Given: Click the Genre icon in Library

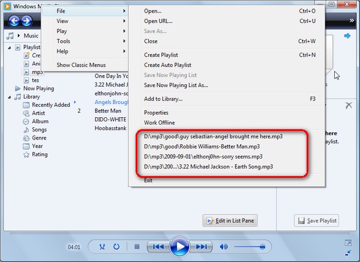Looking at the screenshot, I should (x=26, y=138).
